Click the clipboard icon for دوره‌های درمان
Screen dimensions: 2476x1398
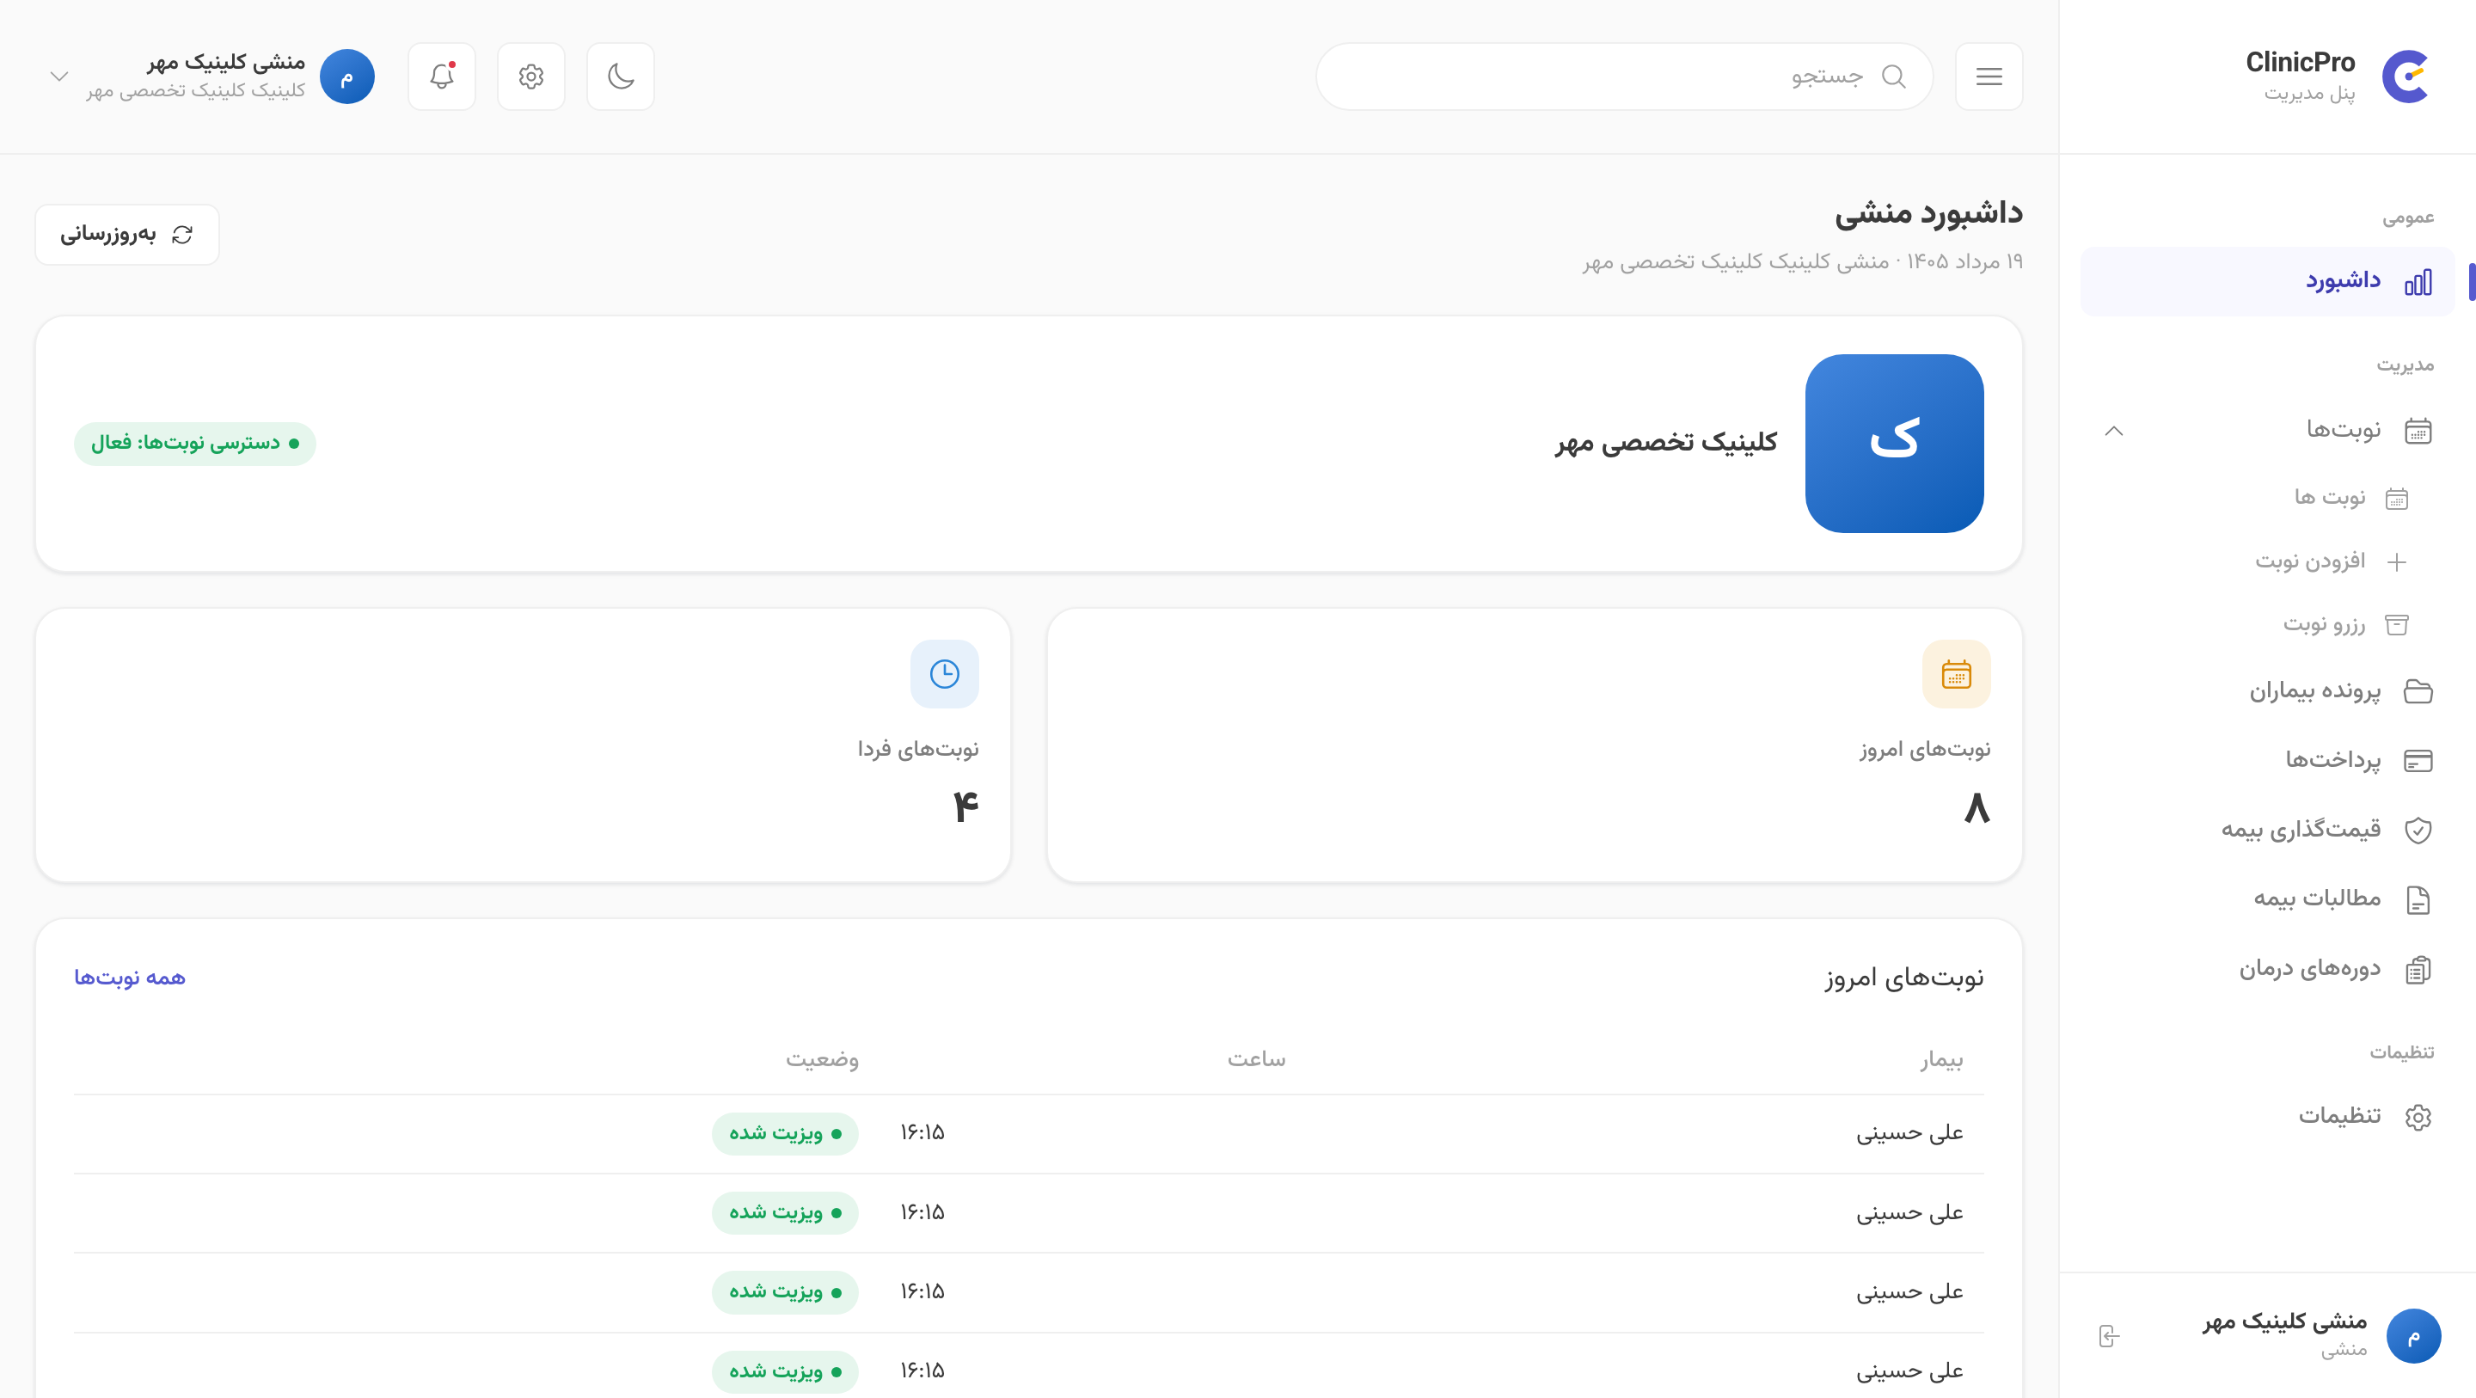coord(2418,969)
